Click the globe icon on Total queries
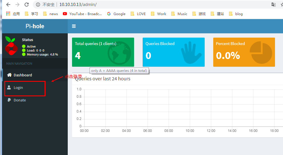This screenshot has width=283, height=155. (119, 53)
